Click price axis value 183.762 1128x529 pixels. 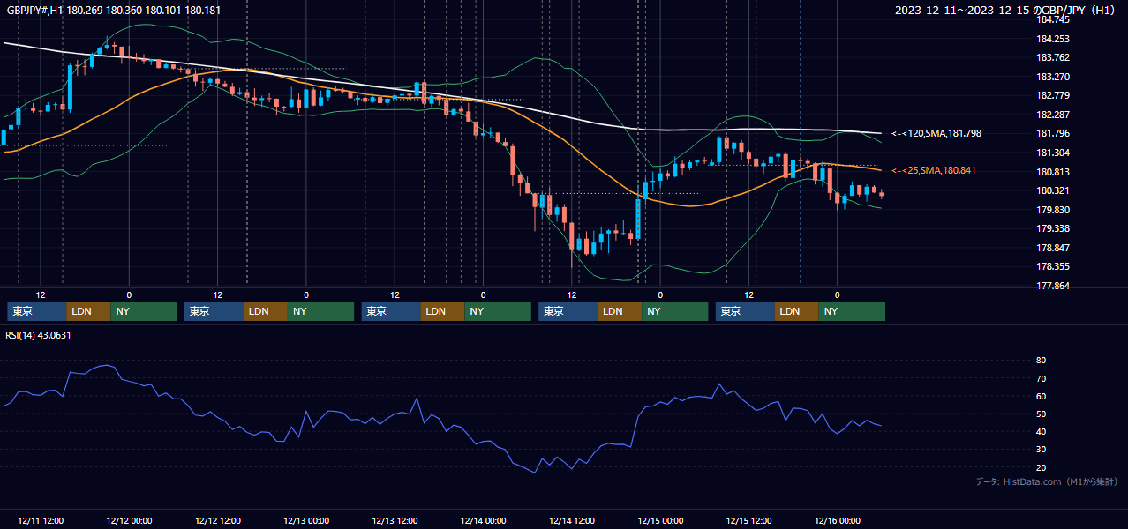pyautogui.click(x=1053, y=58)
